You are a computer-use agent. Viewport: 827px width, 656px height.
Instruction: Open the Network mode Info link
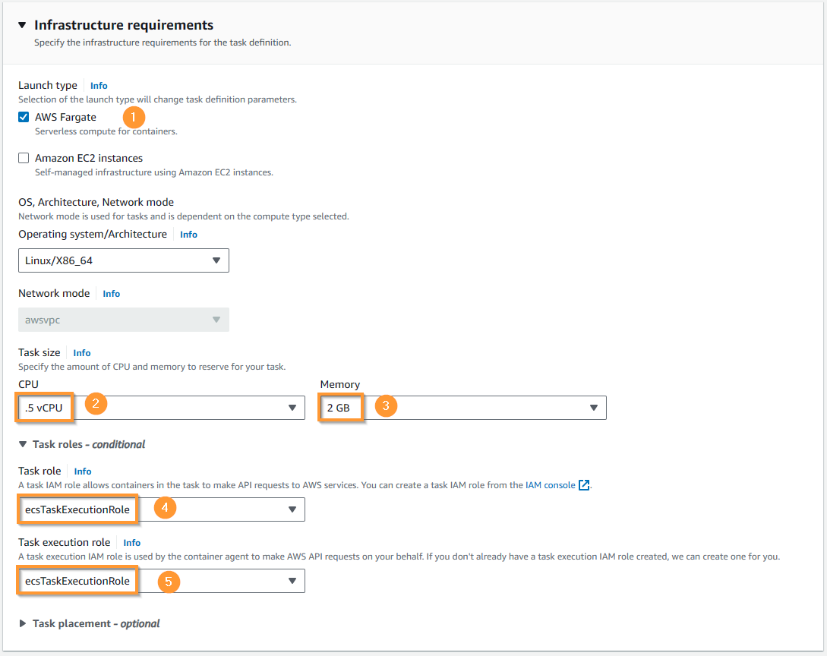112,294
